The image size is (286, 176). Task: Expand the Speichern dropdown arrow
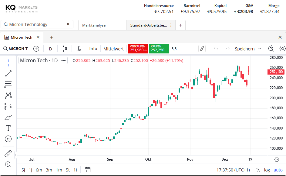(x=260, y=49)
